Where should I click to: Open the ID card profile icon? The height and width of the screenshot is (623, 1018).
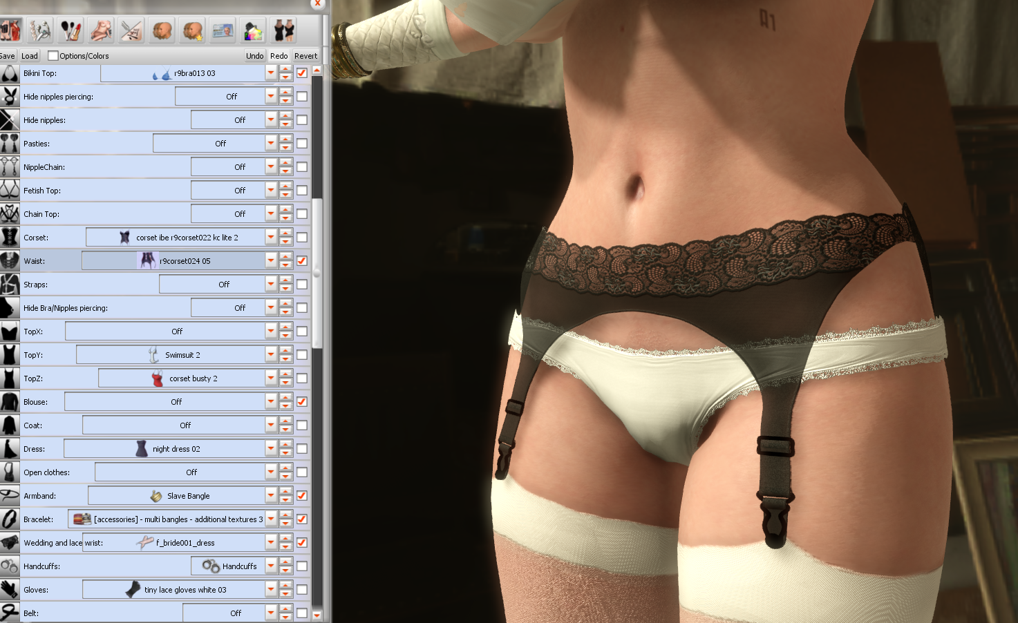point(223,30)
